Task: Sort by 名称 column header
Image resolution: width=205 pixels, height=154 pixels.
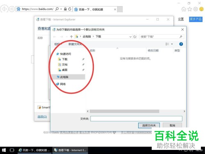Action: (93, 51)
